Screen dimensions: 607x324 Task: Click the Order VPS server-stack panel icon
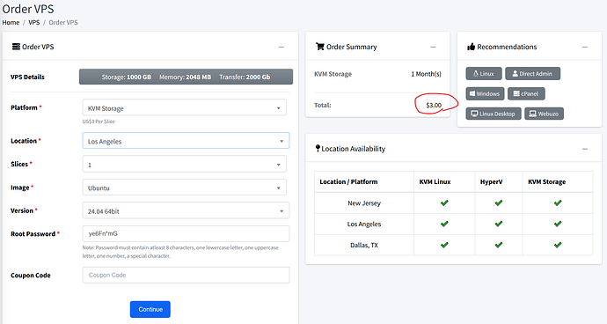pos(16,47)
